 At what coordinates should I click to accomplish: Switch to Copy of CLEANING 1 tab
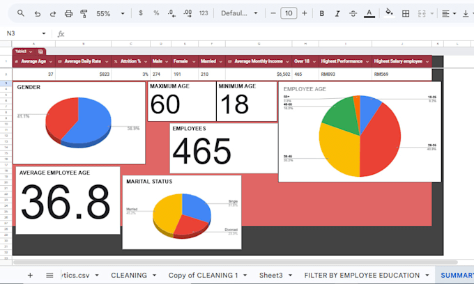203,275
